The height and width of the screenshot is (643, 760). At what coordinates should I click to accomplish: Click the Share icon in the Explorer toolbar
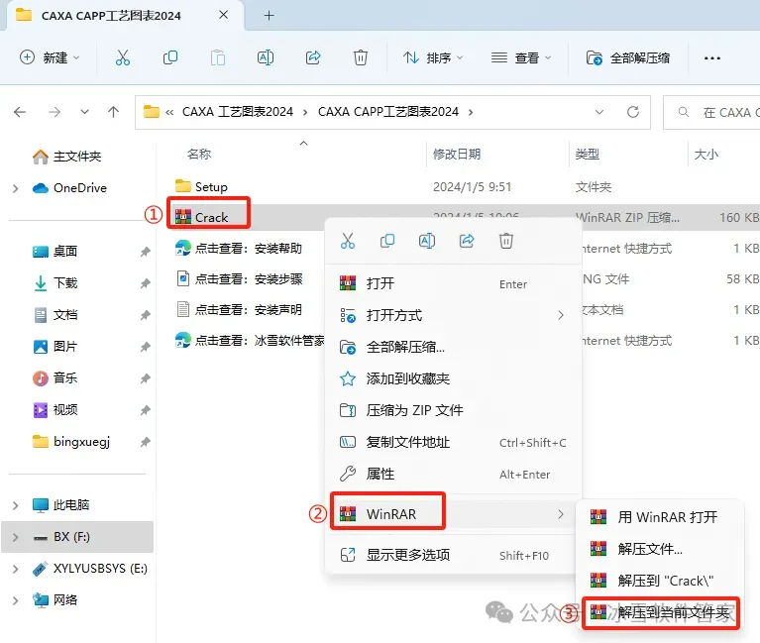point(313,57)
